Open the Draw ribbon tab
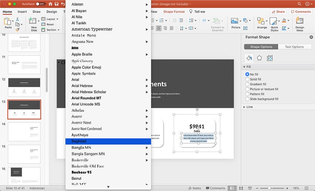This screenshot has width=315, height=191. [37, 11]
